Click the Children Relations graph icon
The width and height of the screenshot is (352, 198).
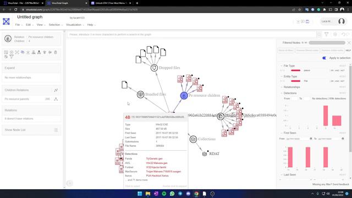click(56, 90)
